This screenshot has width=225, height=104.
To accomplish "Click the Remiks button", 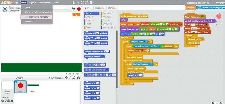I will pos(190,8).
